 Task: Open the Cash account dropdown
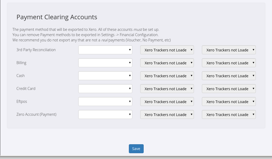105,76
